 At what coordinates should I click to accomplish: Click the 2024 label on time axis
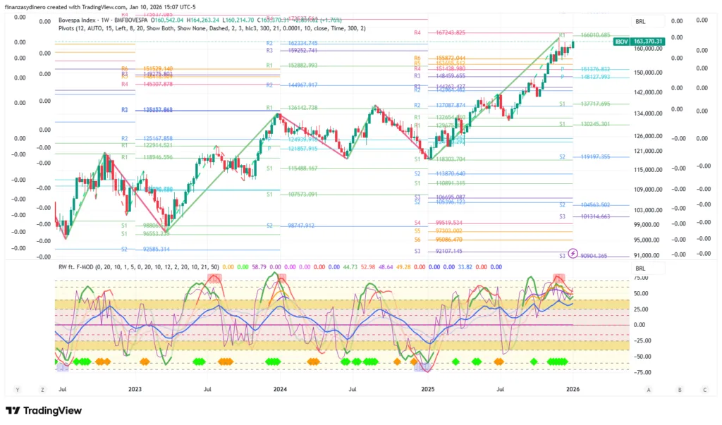pyautogui.click(x=281, y=389)
